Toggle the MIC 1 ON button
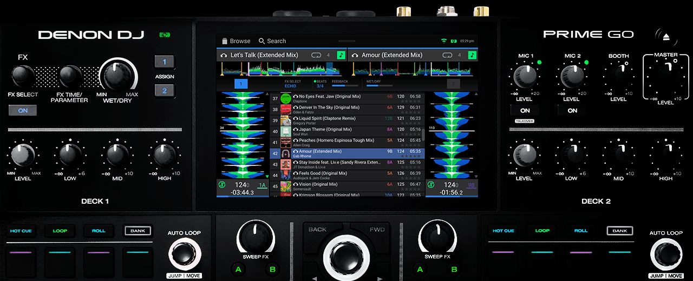Viewport: 693px width, 281px height. coord(525,110)
